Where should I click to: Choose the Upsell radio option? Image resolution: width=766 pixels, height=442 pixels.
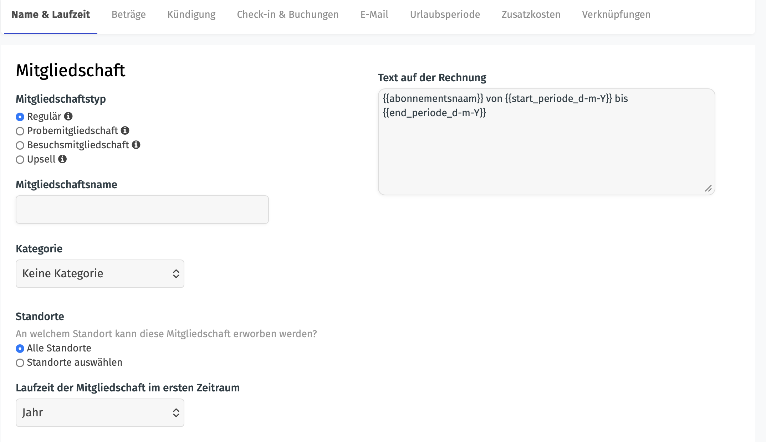[20, 160]
